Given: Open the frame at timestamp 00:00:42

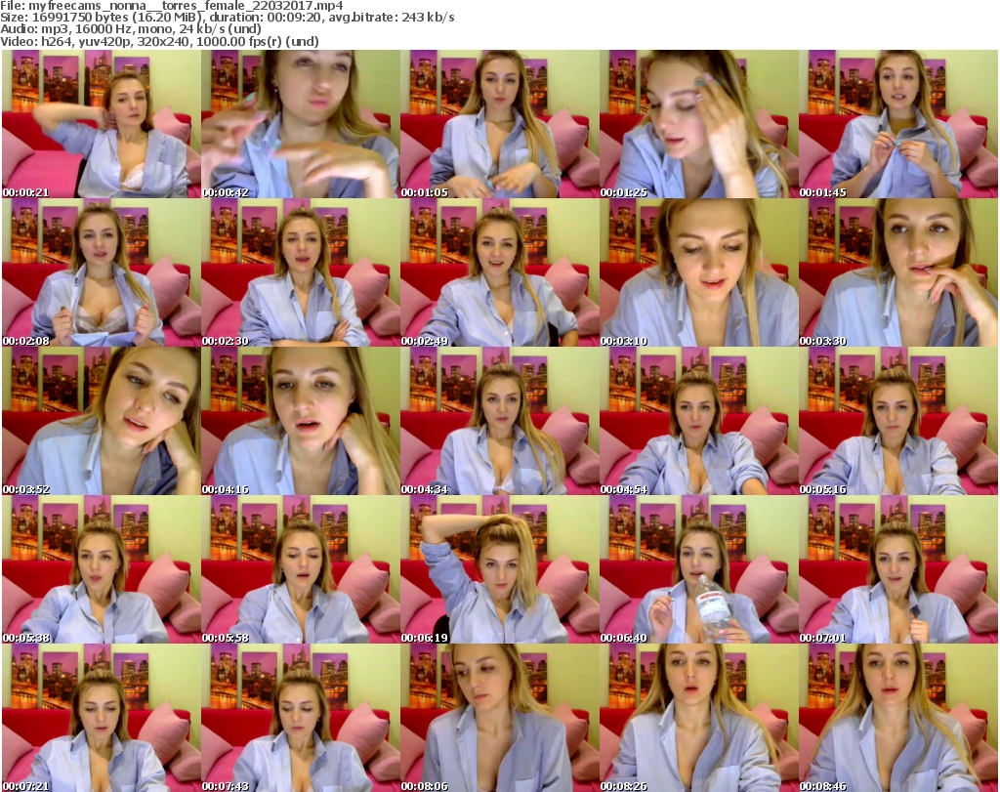Looking at the screenshot, I should pyautogui.click(x=301, y=124).
